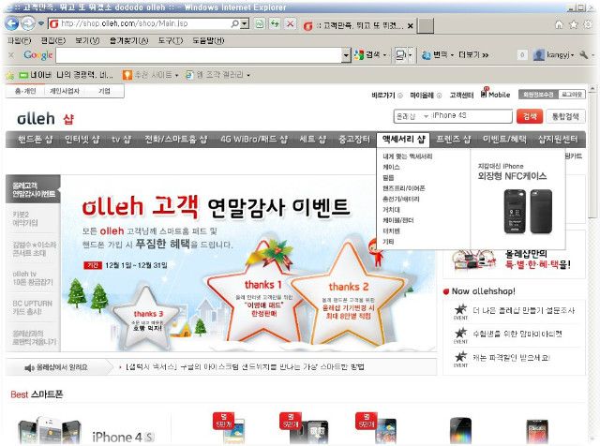
Task: Click the Mobile phone icon link
Action: pos(495,94)
